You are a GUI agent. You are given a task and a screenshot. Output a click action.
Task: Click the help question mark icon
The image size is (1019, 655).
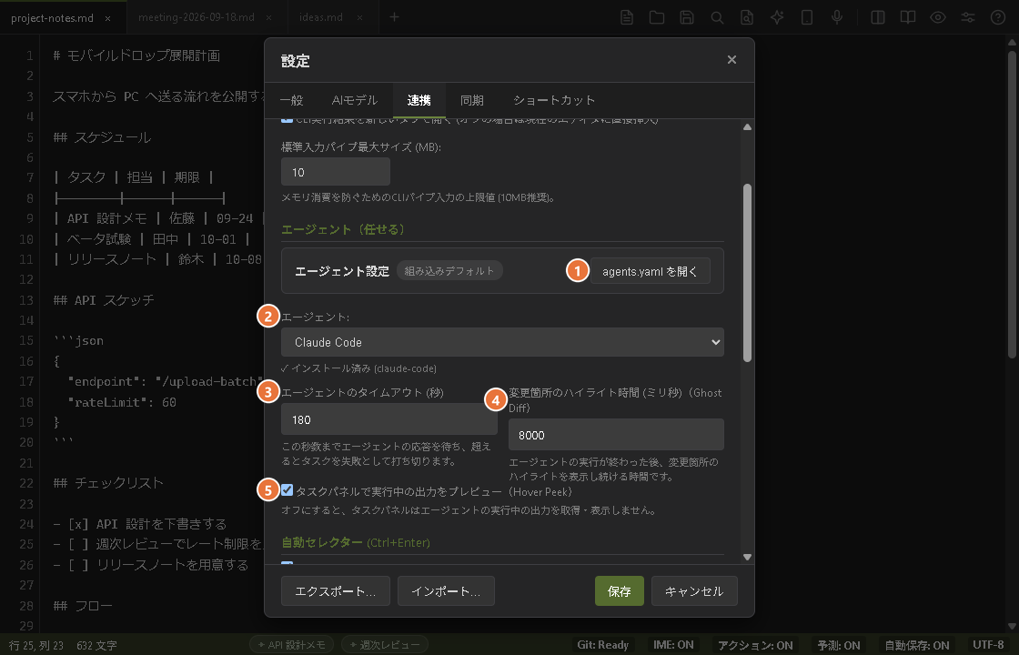[x=997, y=17]
